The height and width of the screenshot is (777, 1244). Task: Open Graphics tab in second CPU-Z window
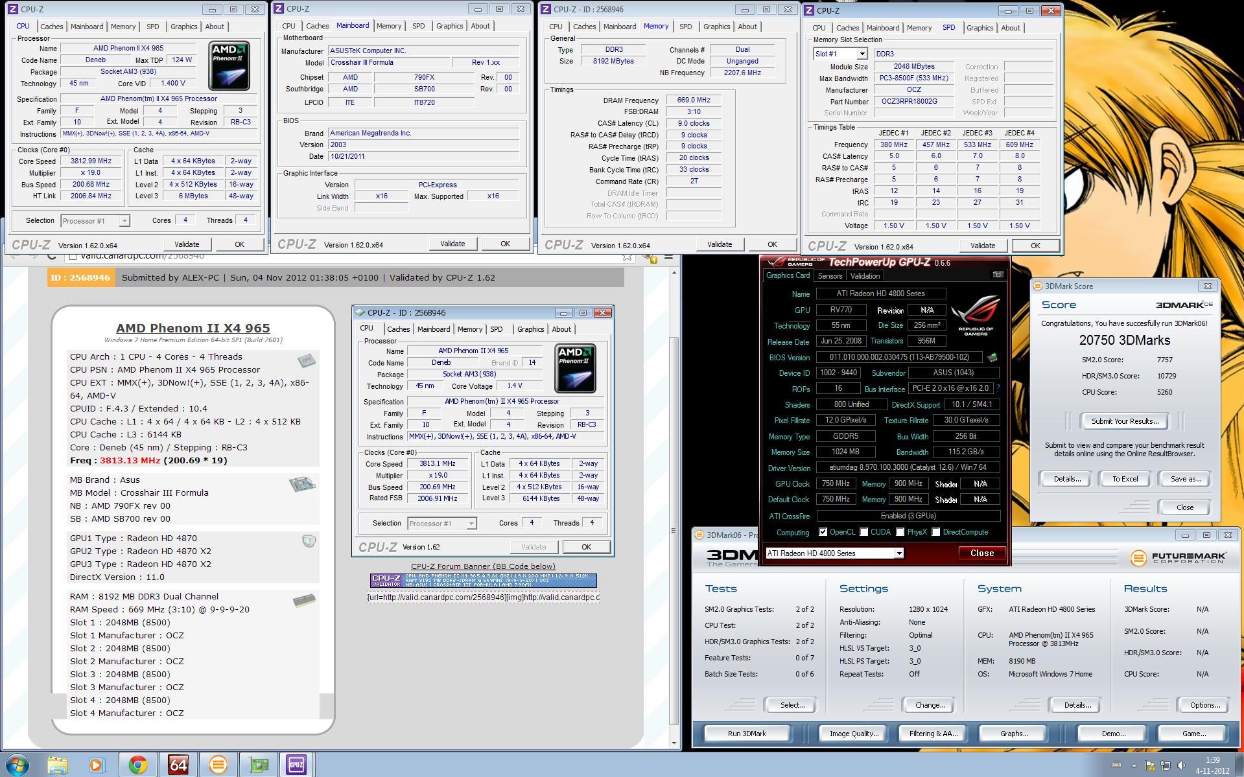click(449, 26)
